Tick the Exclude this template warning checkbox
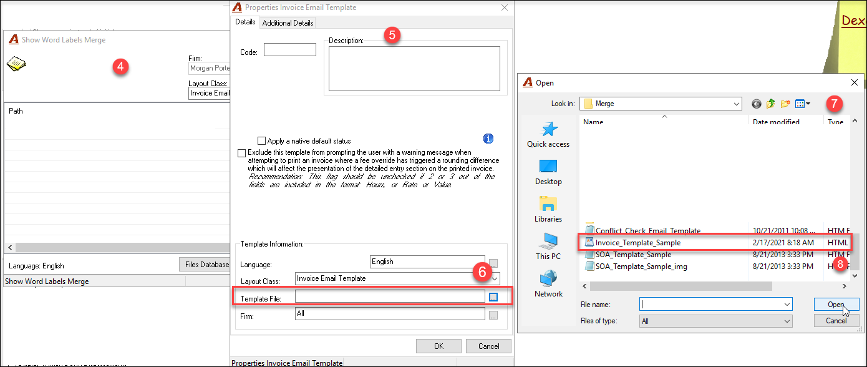 [x=242, y=153]
